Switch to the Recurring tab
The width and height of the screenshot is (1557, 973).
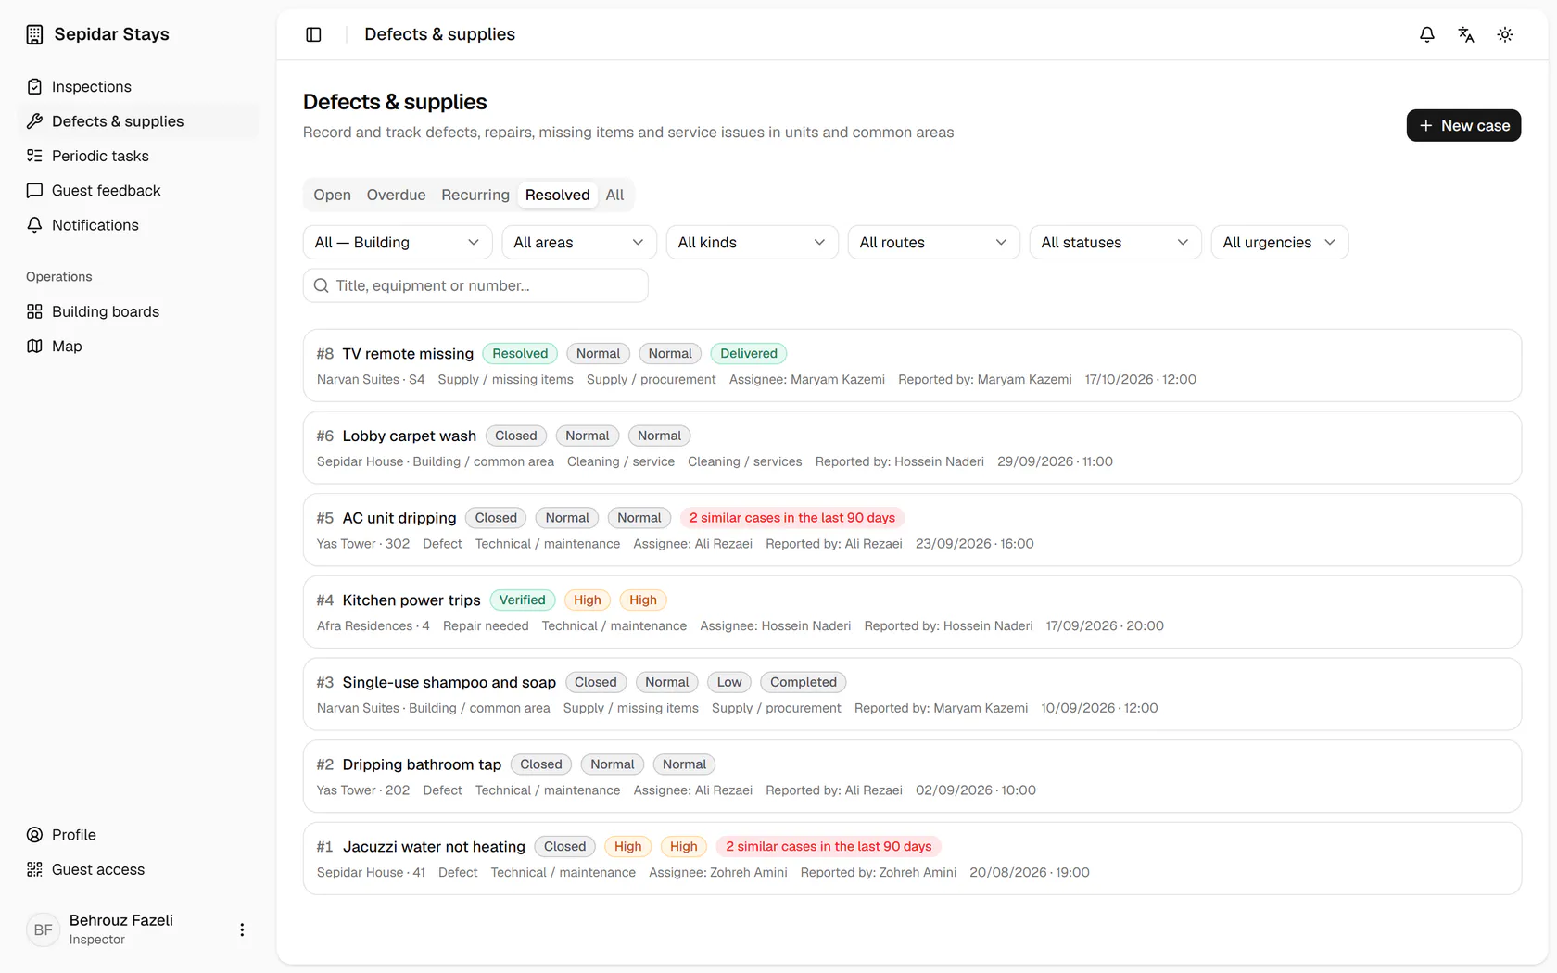click(475, 195)
